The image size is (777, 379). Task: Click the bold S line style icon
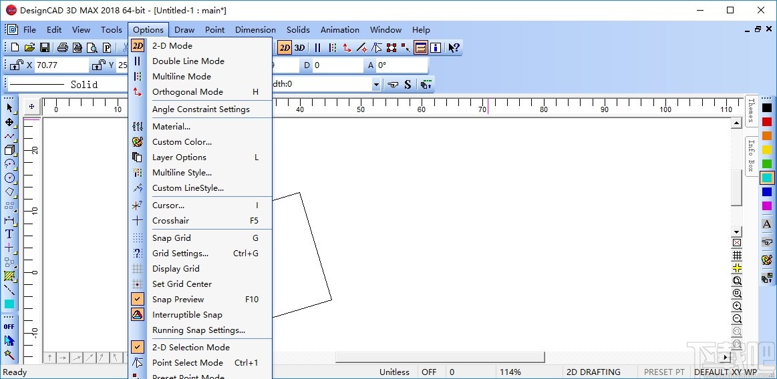pos(408,84)
